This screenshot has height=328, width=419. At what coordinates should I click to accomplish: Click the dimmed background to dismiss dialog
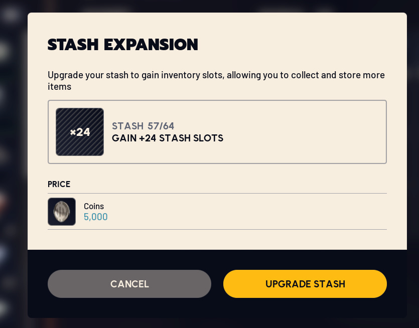[x=13, y=164]
